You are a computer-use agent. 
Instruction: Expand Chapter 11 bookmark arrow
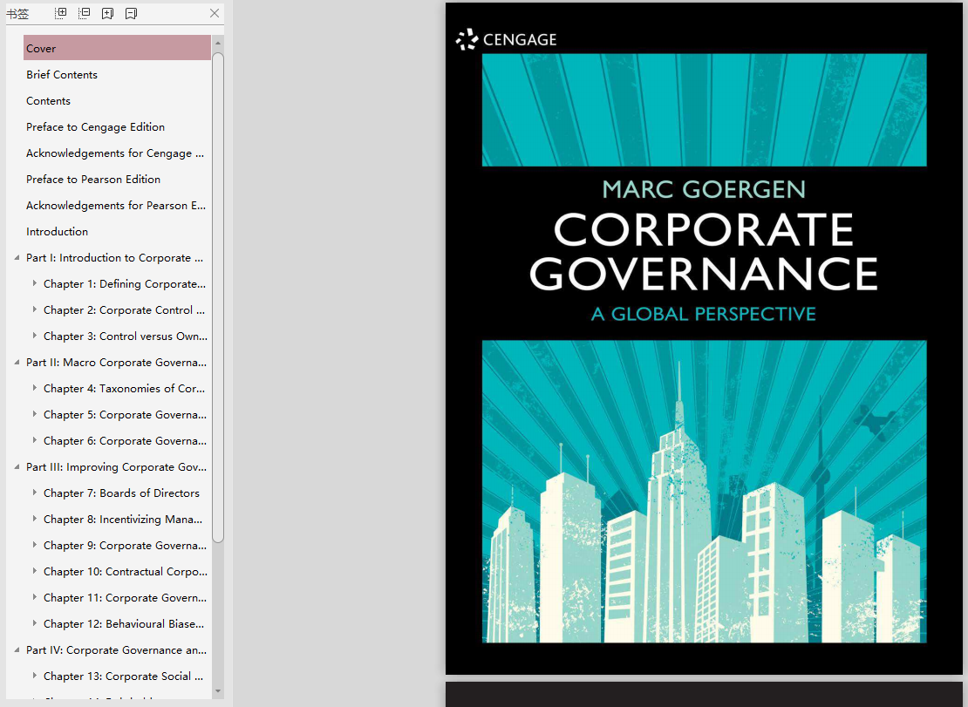click(x=35, y=597)
